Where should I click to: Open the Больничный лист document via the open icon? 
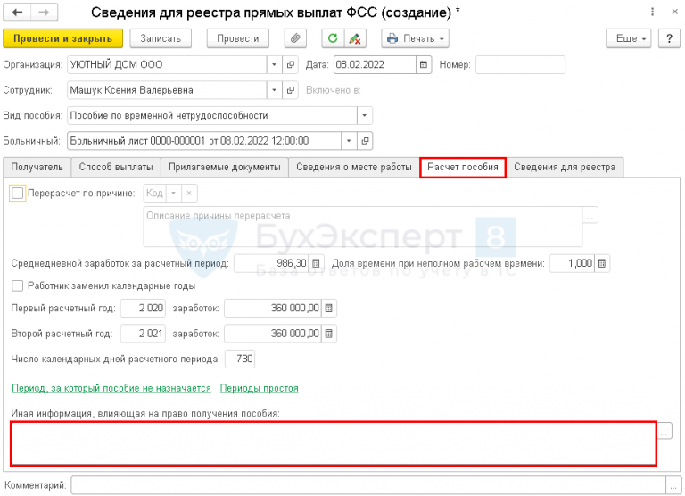click(365, 141)
